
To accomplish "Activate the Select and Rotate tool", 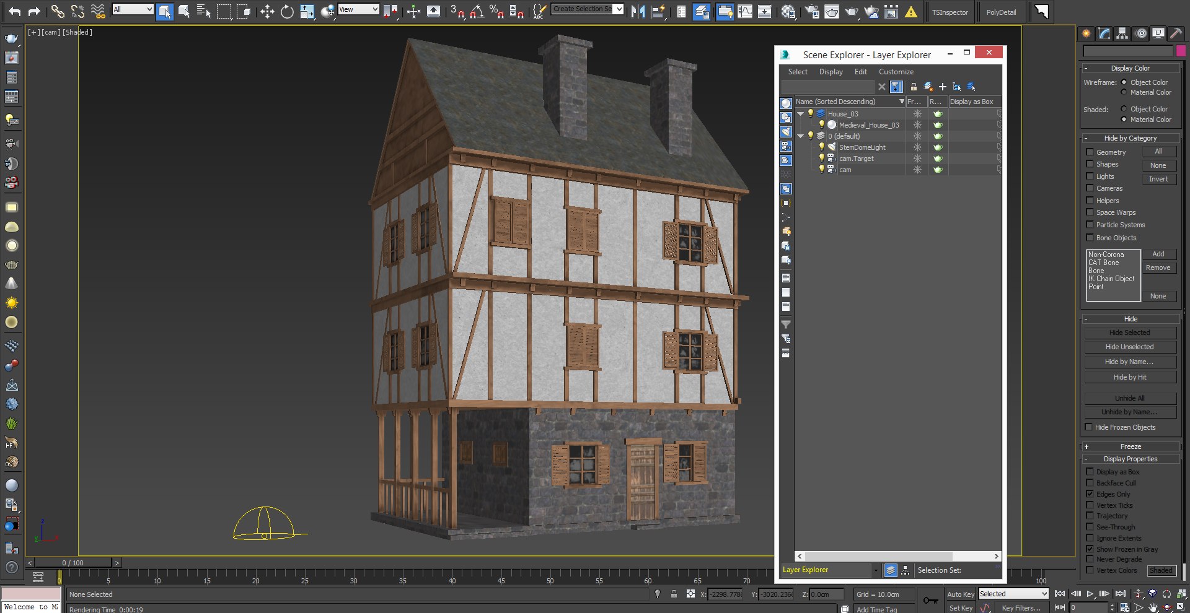I will 287,11.
